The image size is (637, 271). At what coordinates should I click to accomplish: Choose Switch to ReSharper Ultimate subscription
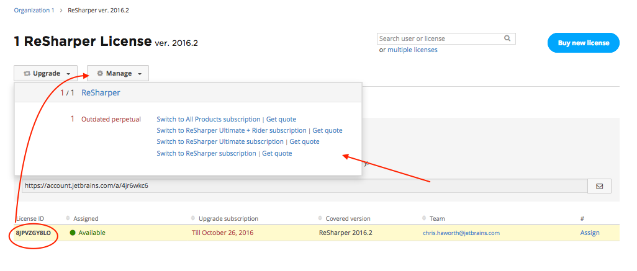point(220,141)
